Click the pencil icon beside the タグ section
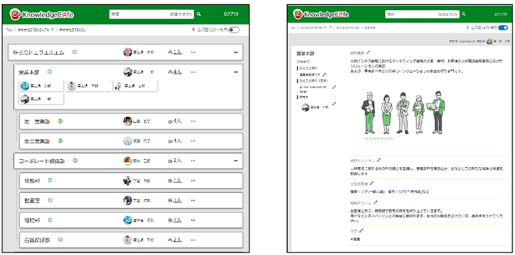 tap(361, 231)
